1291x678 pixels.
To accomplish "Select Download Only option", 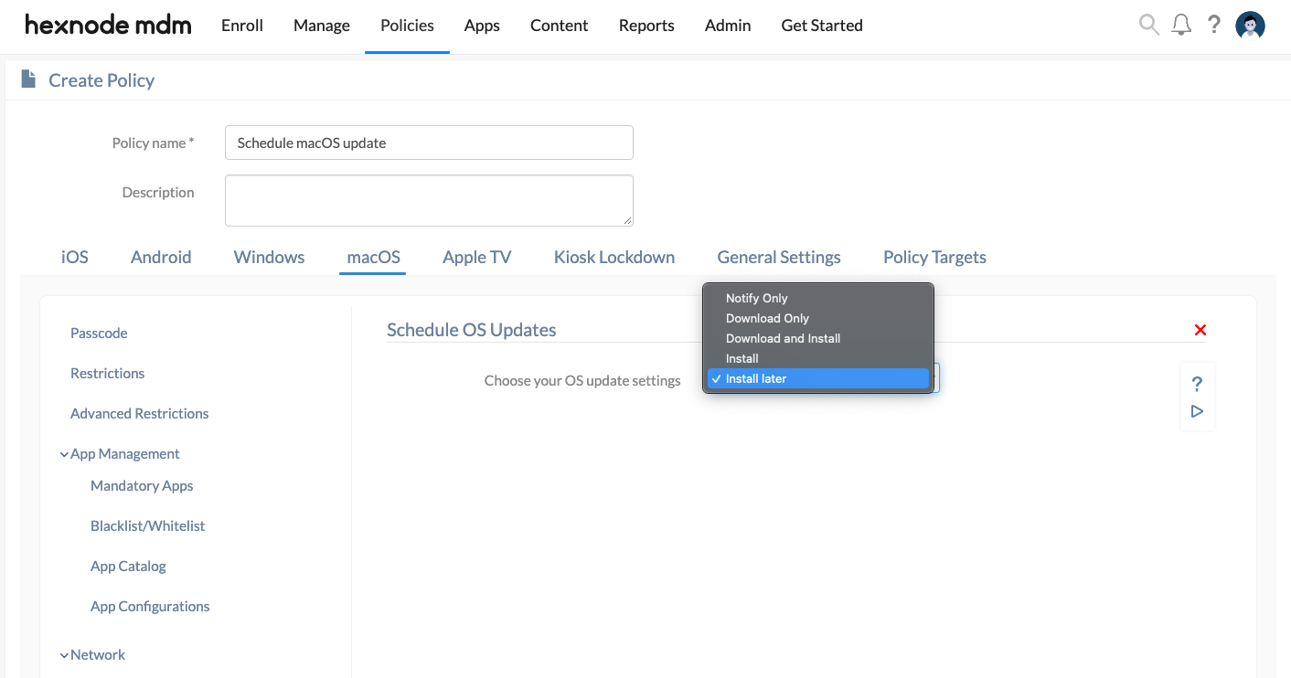I will [818, 318].
